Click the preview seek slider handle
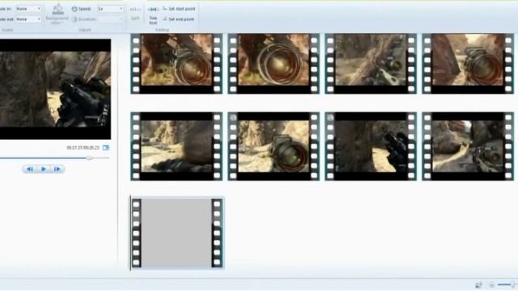Screen dimensions: 518x291 point(89,158)
